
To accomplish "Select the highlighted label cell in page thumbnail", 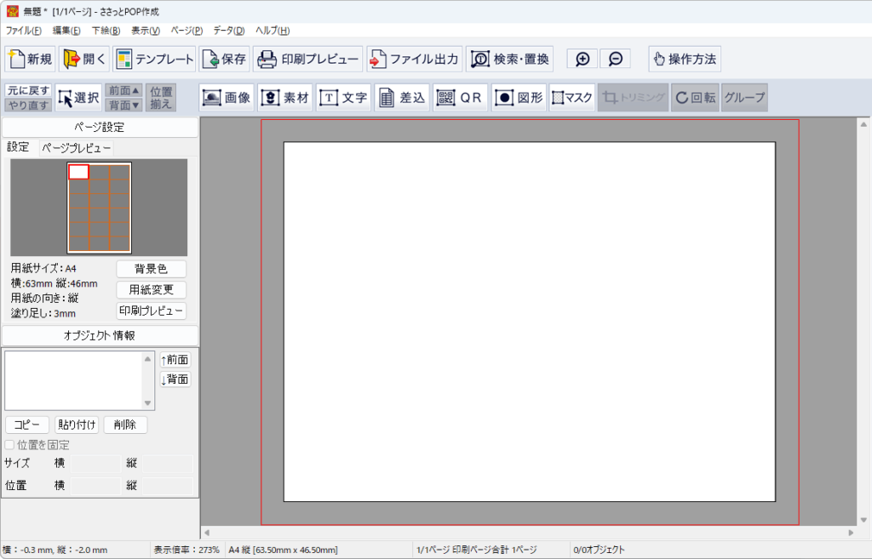I will pyautogui.click(x=78, y=172).
